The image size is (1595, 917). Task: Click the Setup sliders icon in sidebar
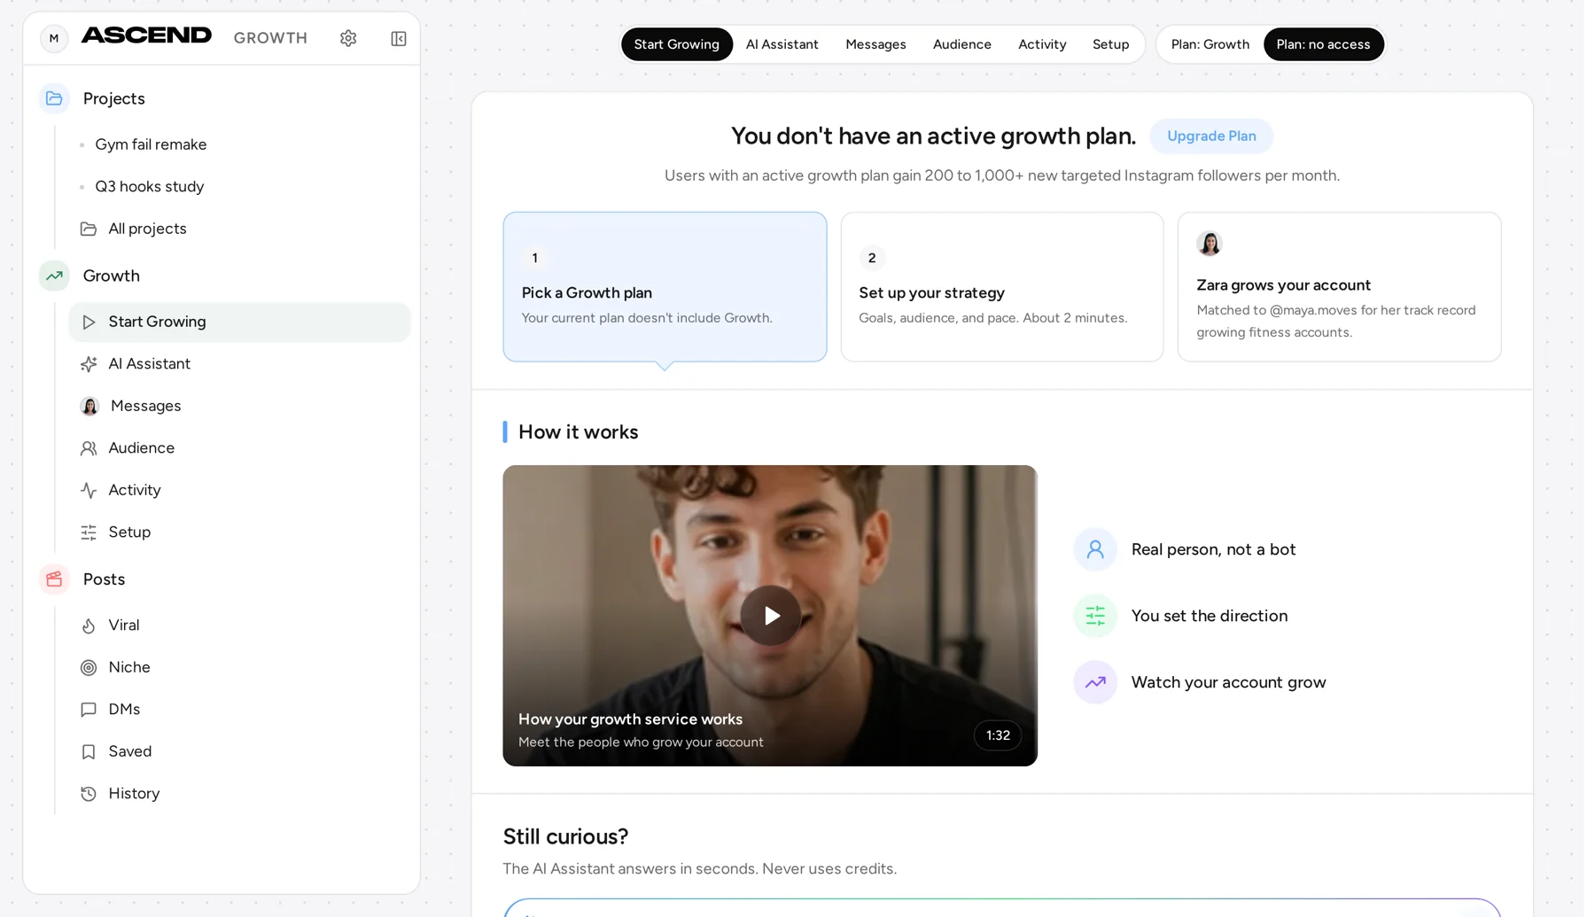[x=89, y=532]
